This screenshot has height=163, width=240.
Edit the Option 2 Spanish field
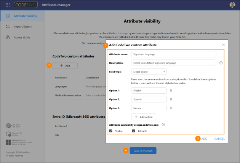(149, 99)
